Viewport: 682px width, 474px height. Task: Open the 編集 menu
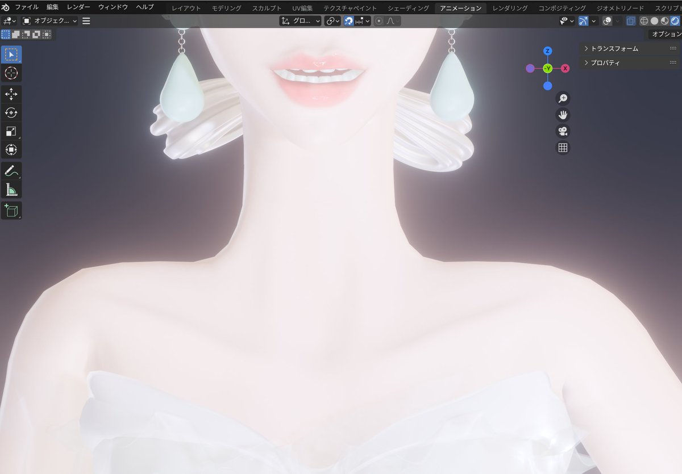(x=53, y=7)
